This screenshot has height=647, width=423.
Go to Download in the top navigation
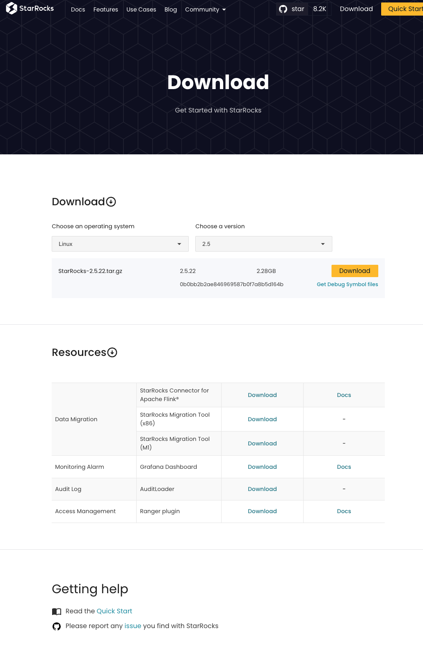click(357, 9)
